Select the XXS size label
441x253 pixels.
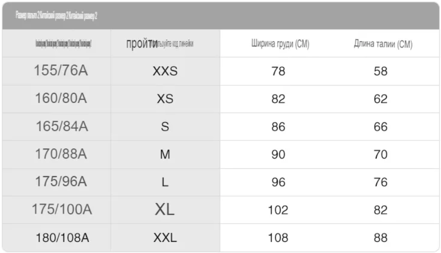(165, 71)
